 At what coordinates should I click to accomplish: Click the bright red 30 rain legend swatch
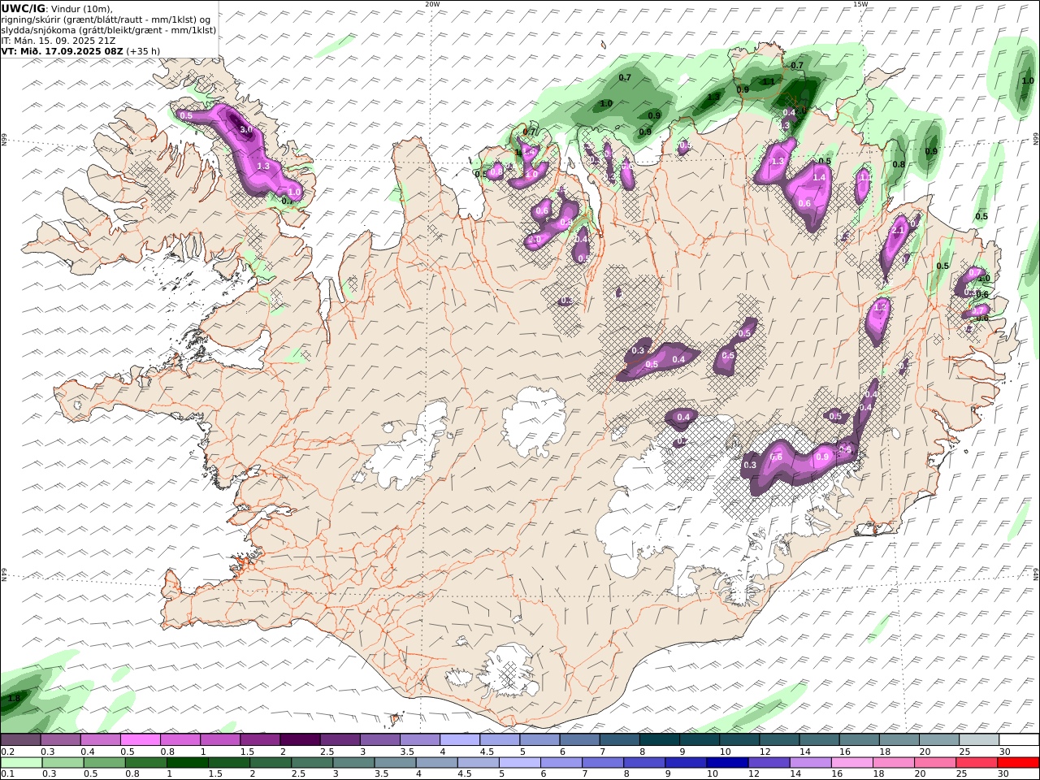point(1018,762)
